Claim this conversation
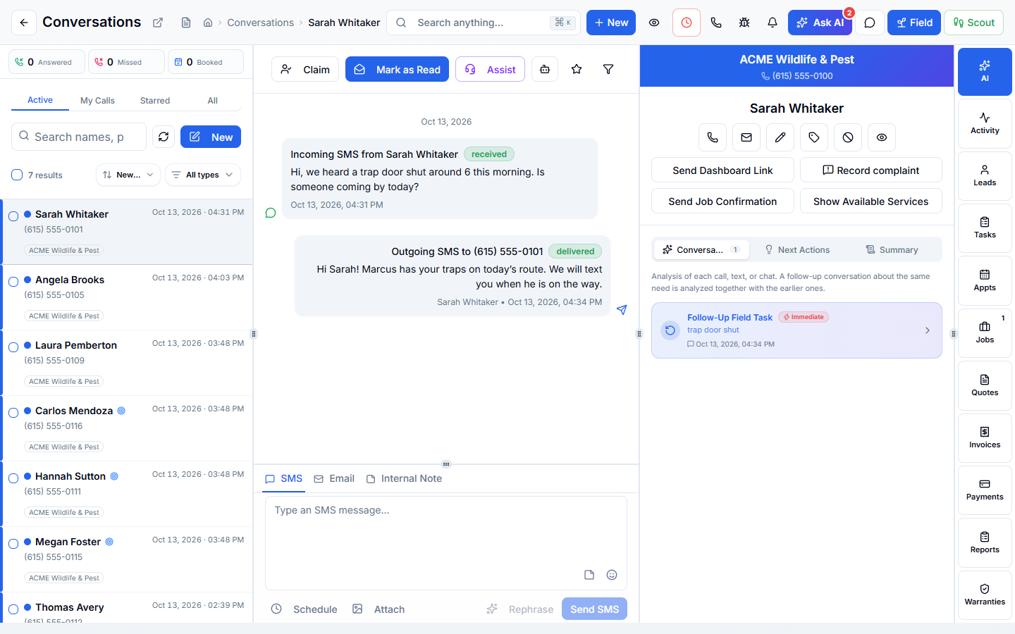The width and height of the screenshot is (1015, 634). pos(305,69)
